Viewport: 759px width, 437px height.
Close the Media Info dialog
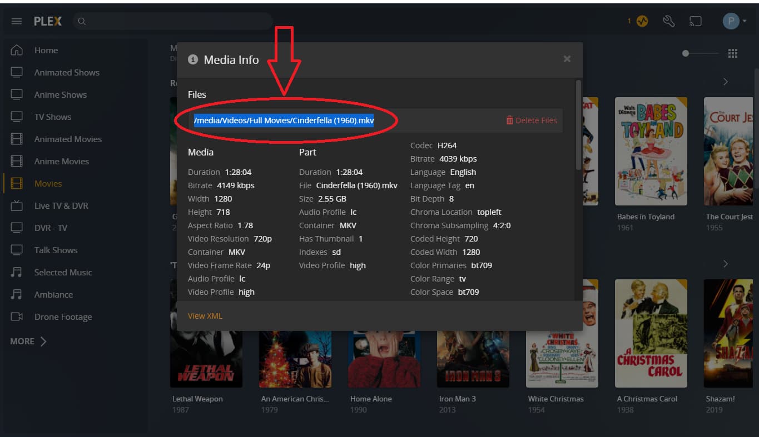[567, 59]
